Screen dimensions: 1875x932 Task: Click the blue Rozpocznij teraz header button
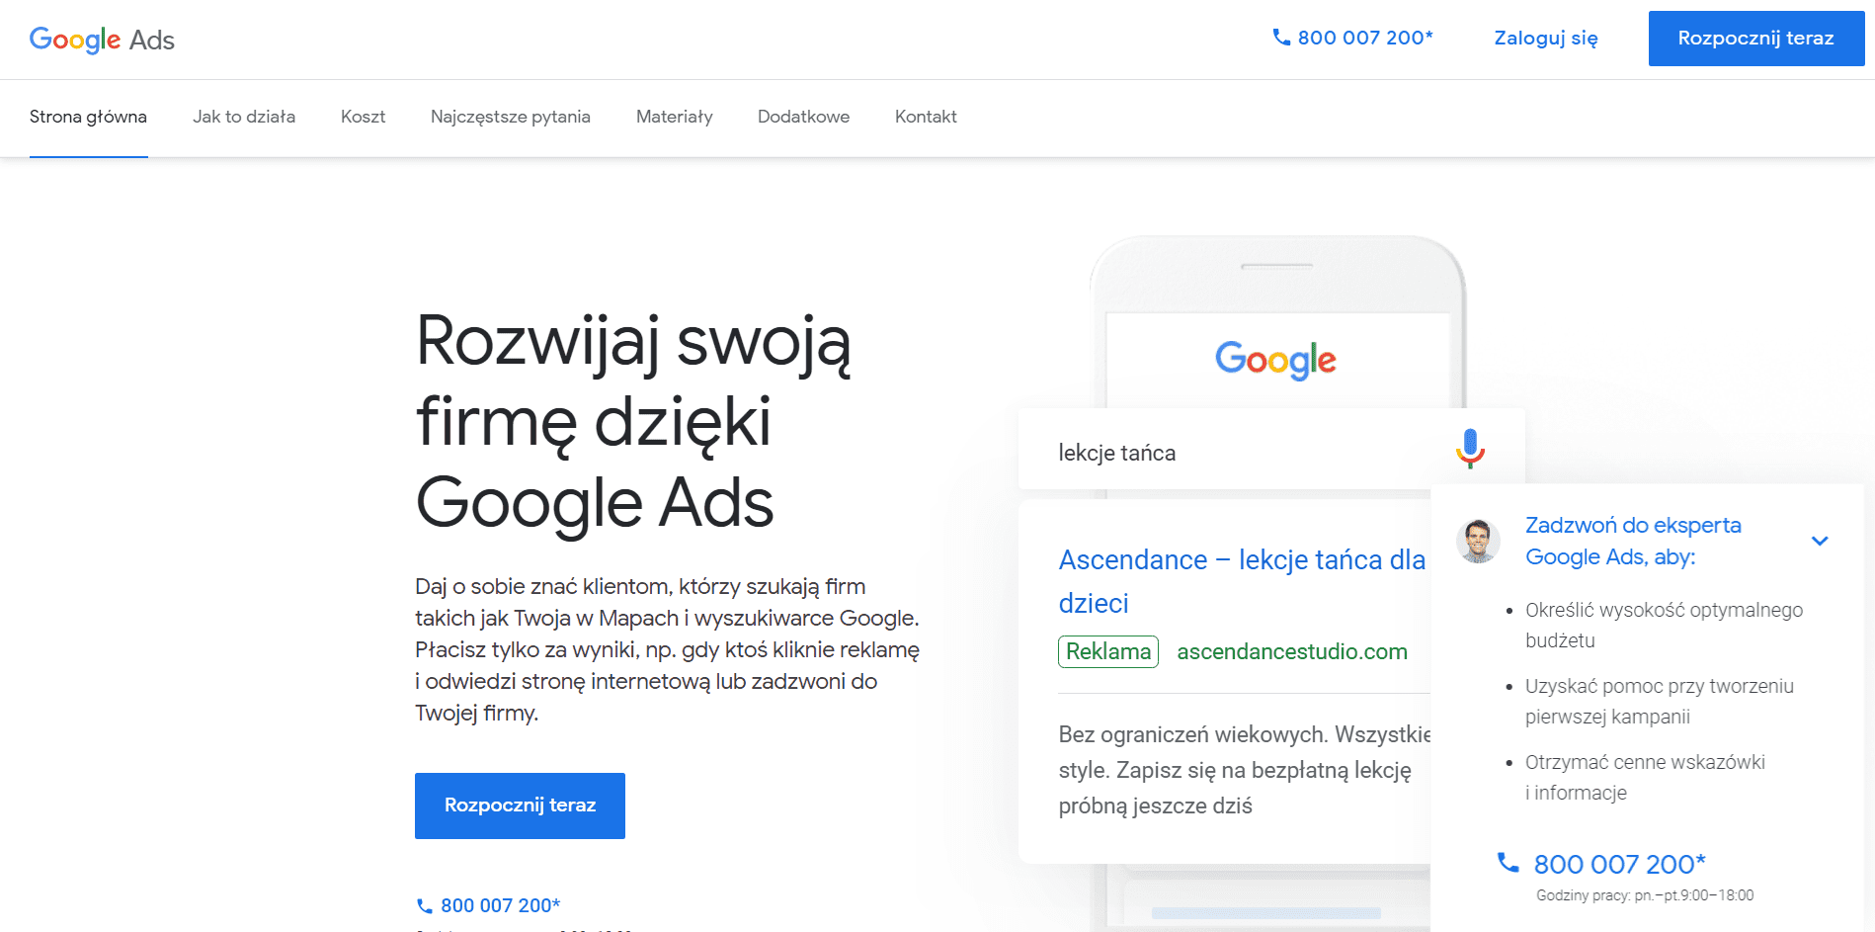click(1755, 38)
